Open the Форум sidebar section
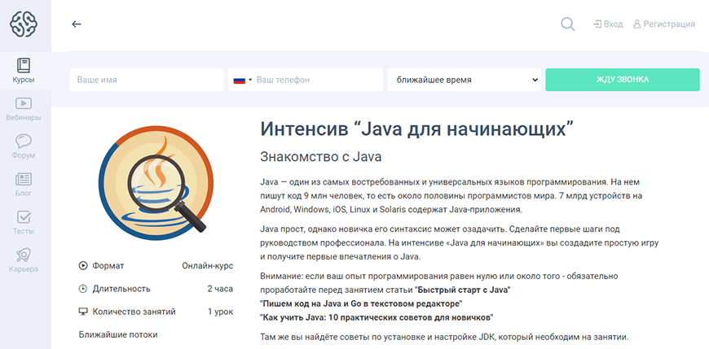The image size is (709, 349). 24,146
